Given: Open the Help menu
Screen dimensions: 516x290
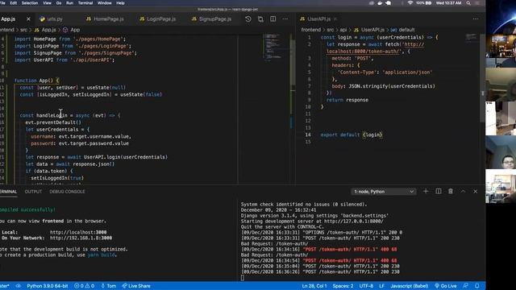Looking at the screenshot, I should point(120,3).
